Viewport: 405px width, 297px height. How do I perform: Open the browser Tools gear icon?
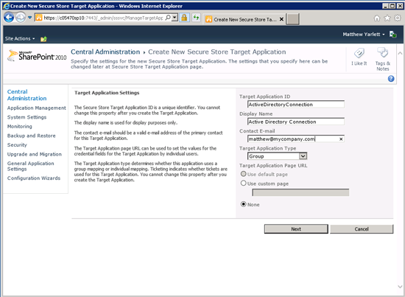(x=398, y=18)
